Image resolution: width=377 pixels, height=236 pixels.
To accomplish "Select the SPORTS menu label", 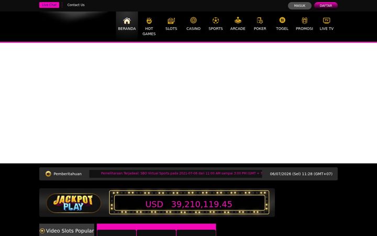I will tap(216, 28).
